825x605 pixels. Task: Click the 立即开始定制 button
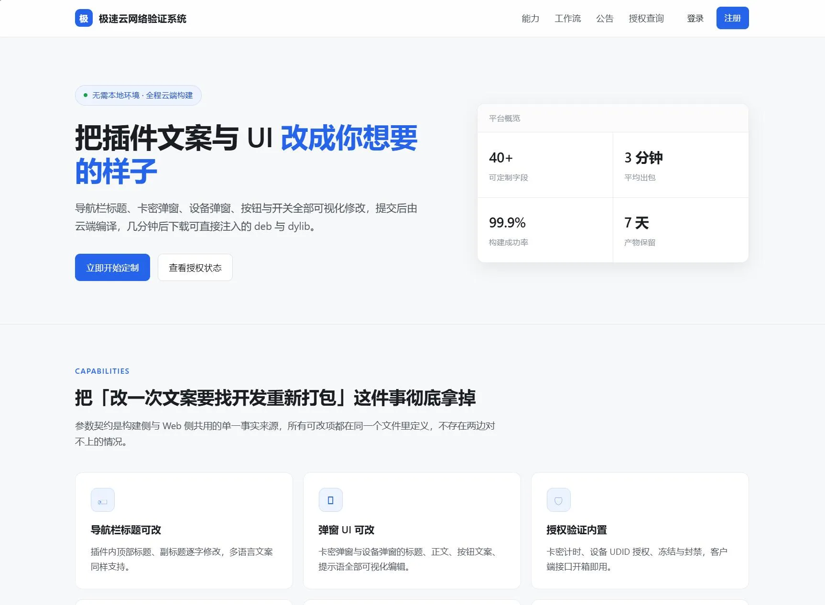112,268
